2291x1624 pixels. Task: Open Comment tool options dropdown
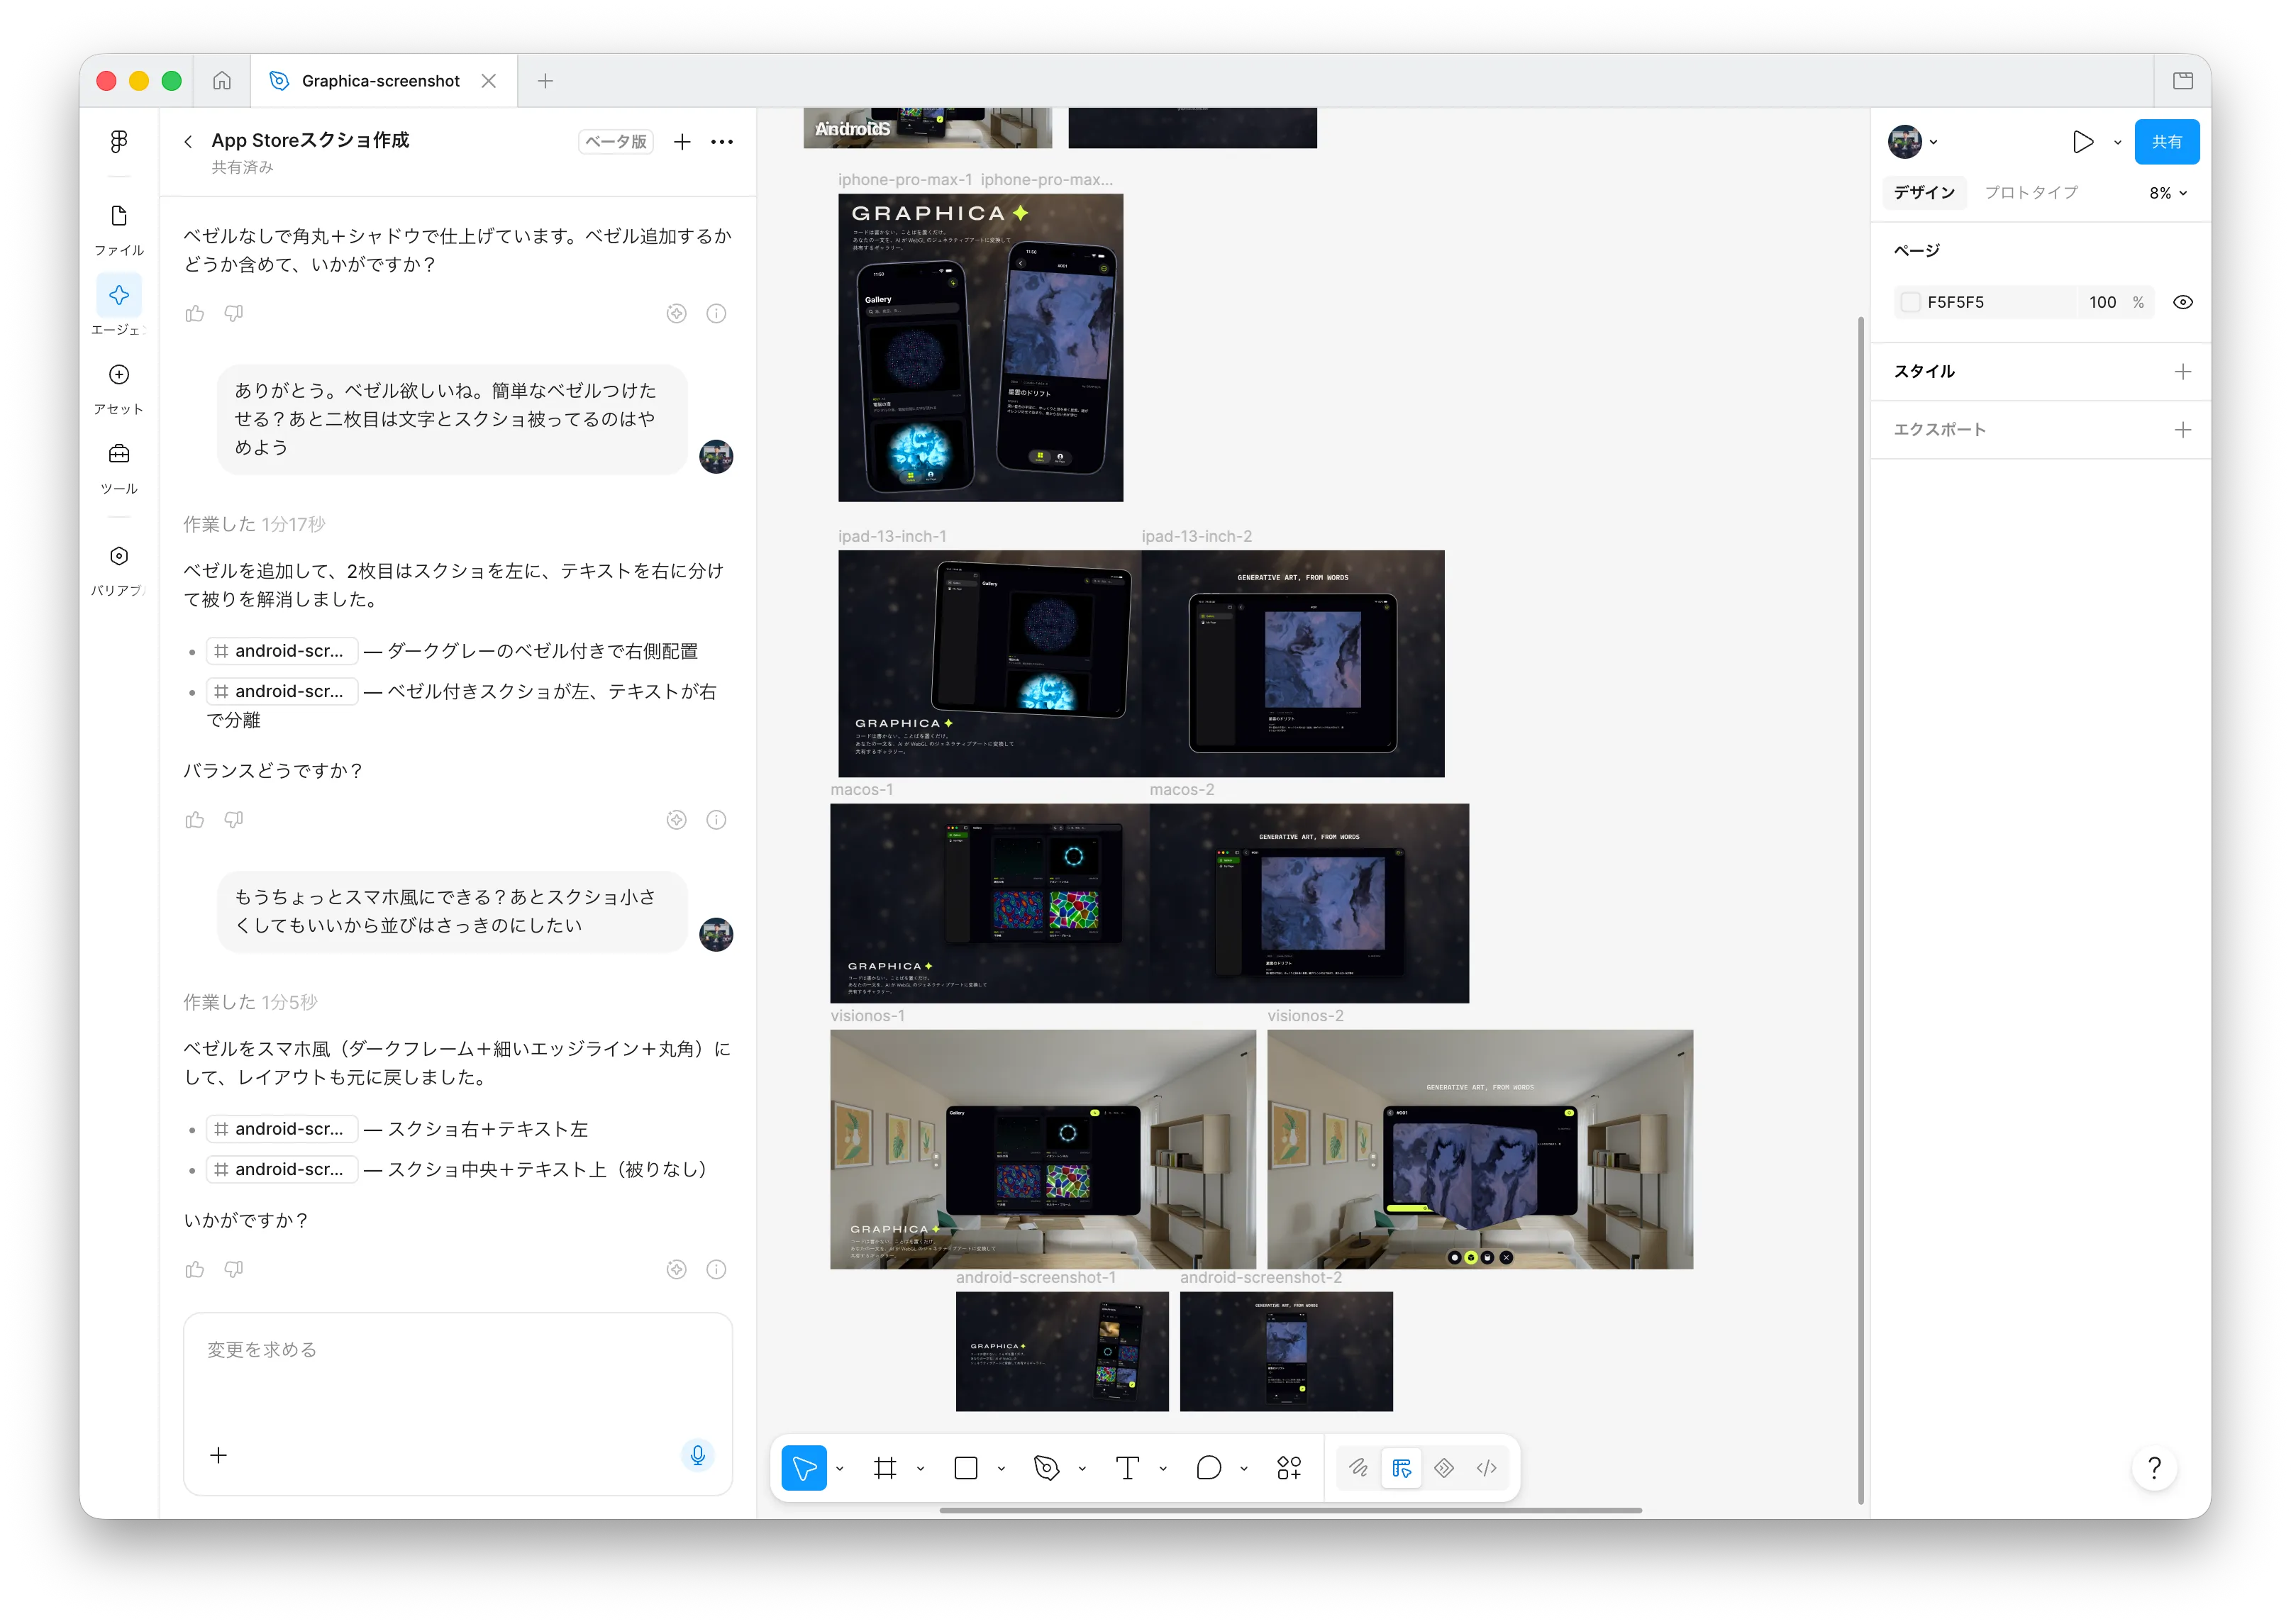point(1244,1468)
